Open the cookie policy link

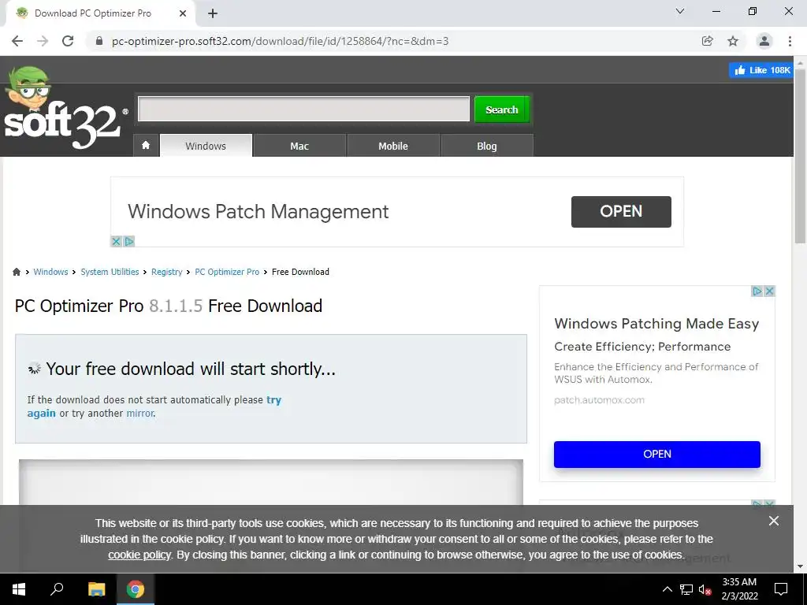tap(139, 555)
